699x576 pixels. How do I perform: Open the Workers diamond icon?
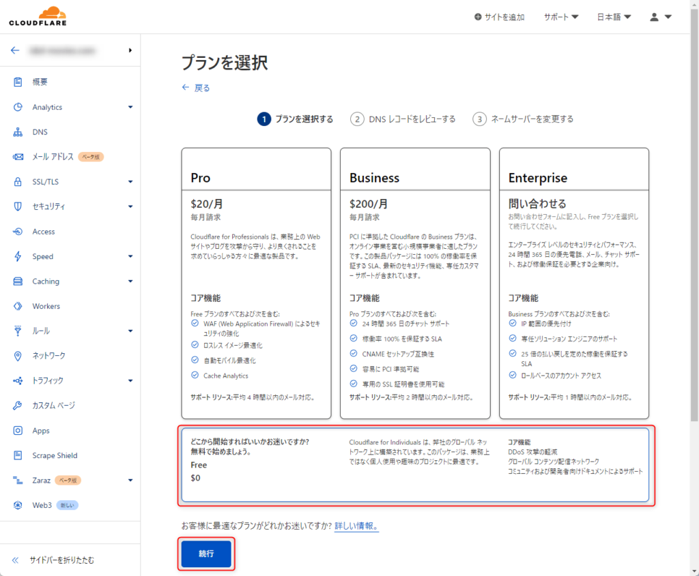(18, 306)
